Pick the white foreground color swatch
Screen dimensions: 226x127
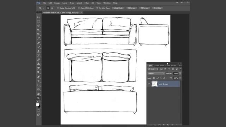37,105
